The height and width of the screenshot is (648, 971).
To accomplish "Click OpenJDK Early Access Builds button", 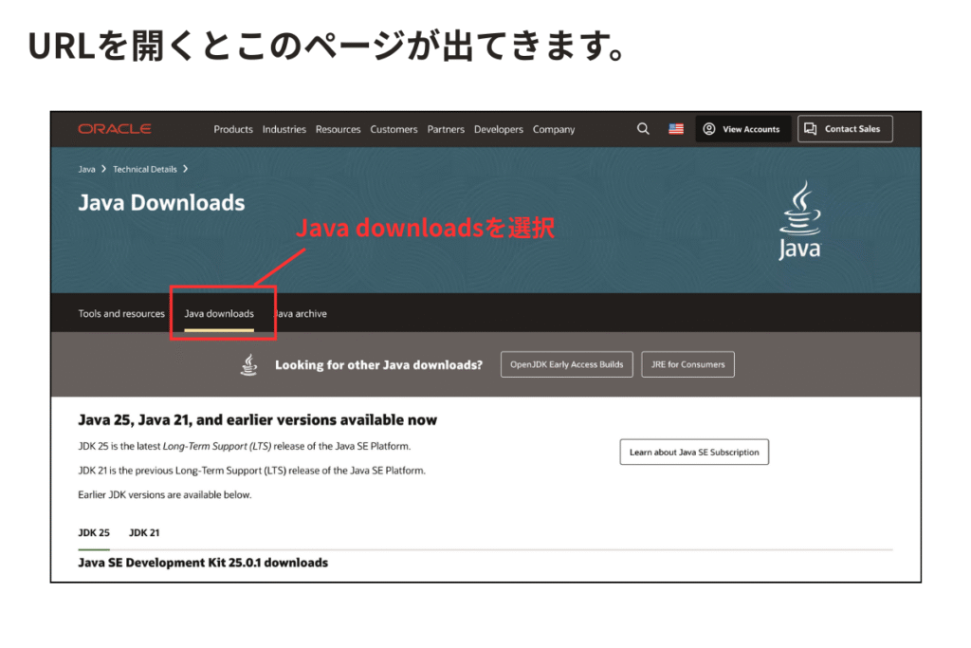I will click(566, 364).
